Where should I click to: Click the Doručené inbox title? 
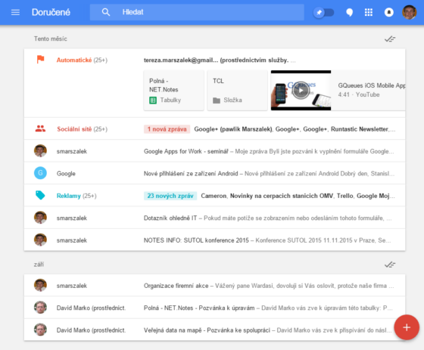pyautogui.click(x=51, y=12)
